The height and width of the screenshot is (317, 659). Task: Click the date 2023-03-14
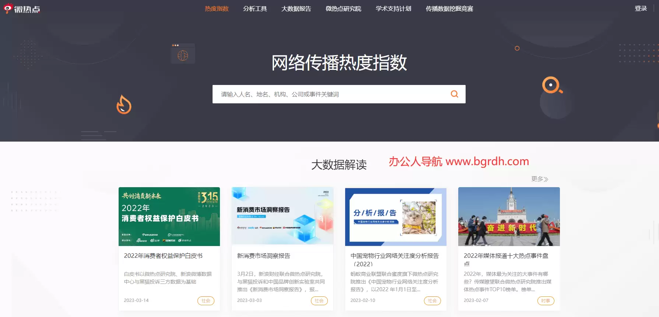[136, 300]
